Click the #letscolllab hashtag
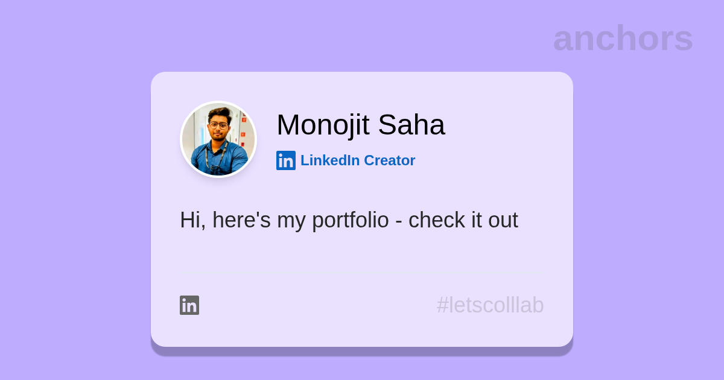Screen dimensions: 724x380 tap(490, 305)
